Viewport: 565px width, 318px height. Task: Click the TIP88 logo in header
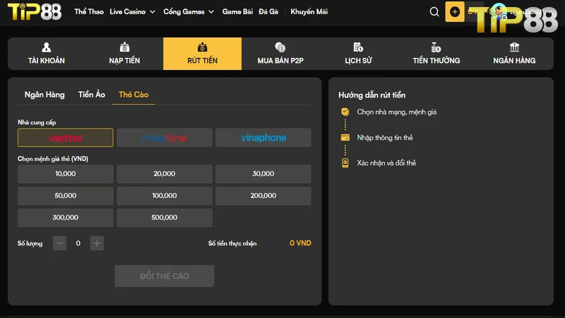click(33, 12)
